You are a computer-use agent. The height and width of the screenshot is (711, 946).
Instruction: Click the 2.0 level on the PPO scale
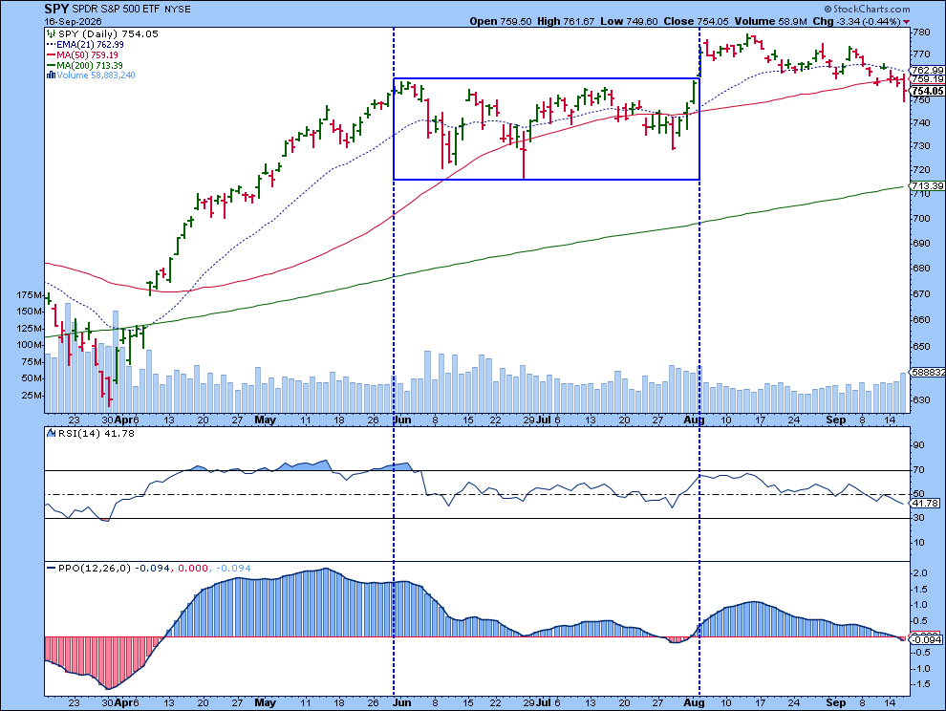(920, 572)
